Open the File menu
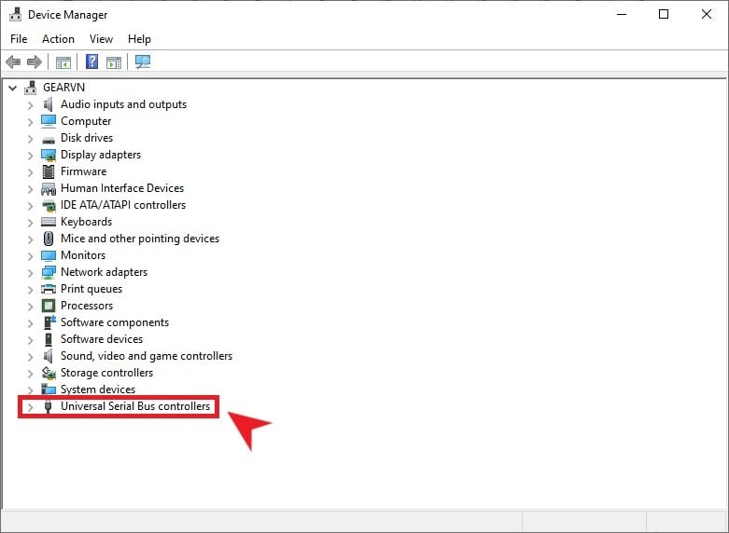The image size is (729, 533). pyautogui.click(x=19, y=39)
